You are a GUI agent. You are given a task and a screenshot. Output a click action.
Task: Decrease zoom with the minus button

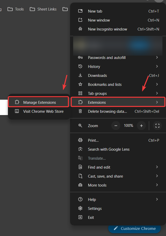tap(116, 126)
